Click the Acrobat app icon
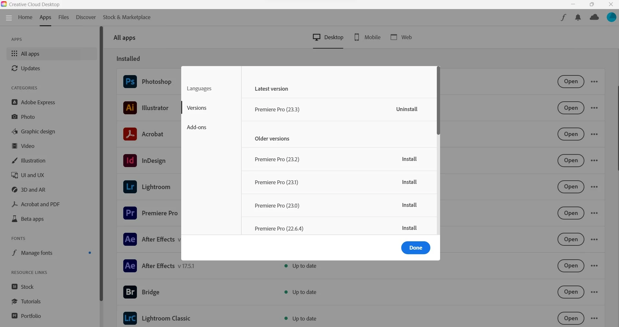 coord(130,134)
